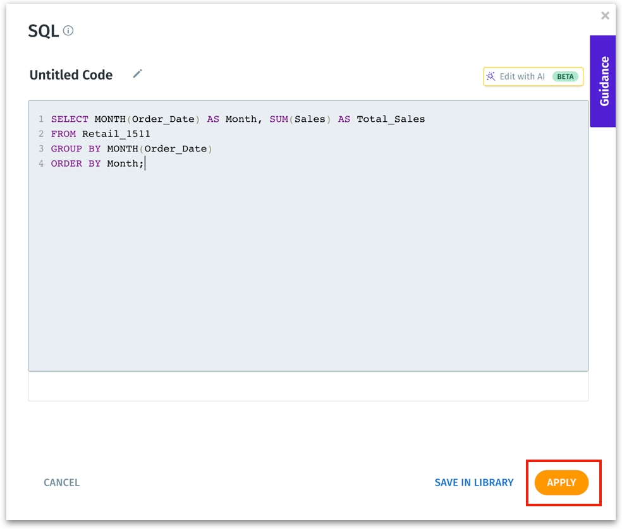Image resolution: width=622 pixels, height=529 pixels.
Task: Click the SQL heading text
Action: pyautogui.click(x=43, y=31)
